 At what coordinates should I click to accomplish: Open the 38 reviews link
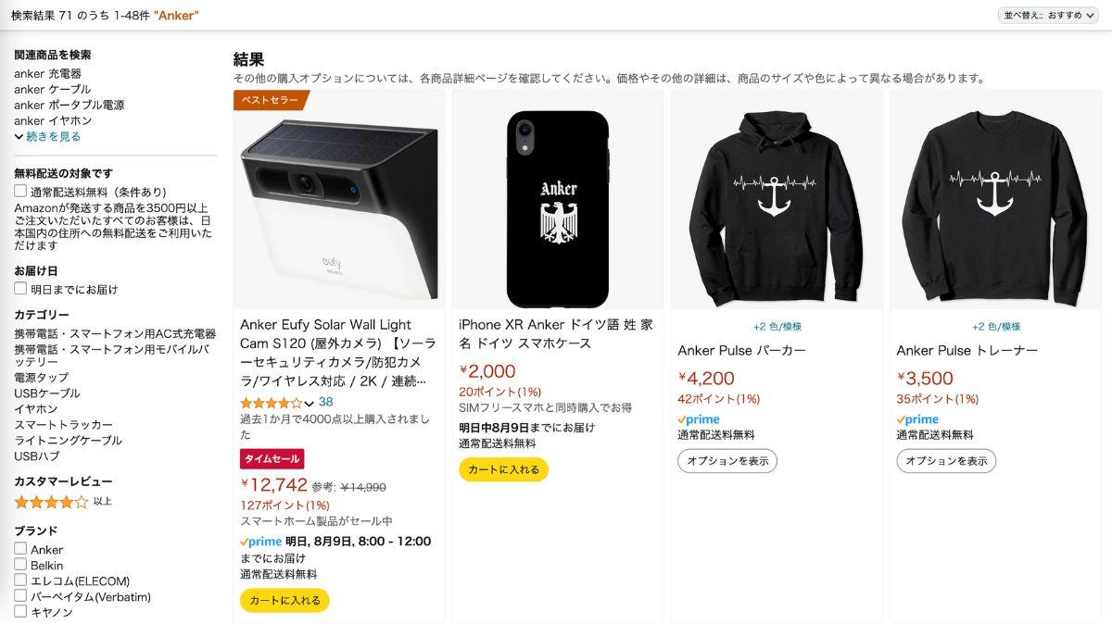[x=325, y=402]
